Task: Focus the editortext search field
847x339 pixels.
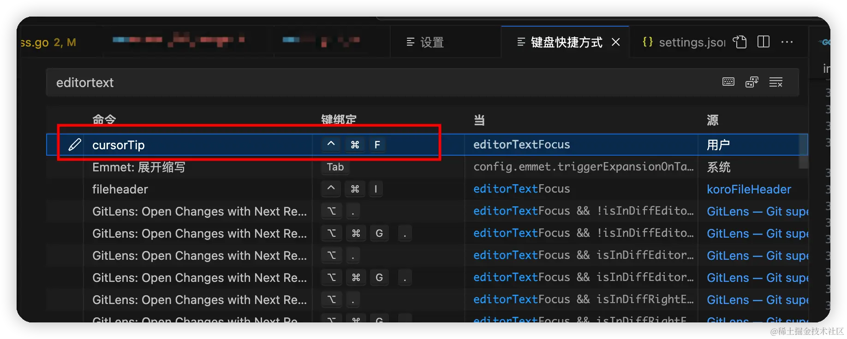Action: click(383, 82)
